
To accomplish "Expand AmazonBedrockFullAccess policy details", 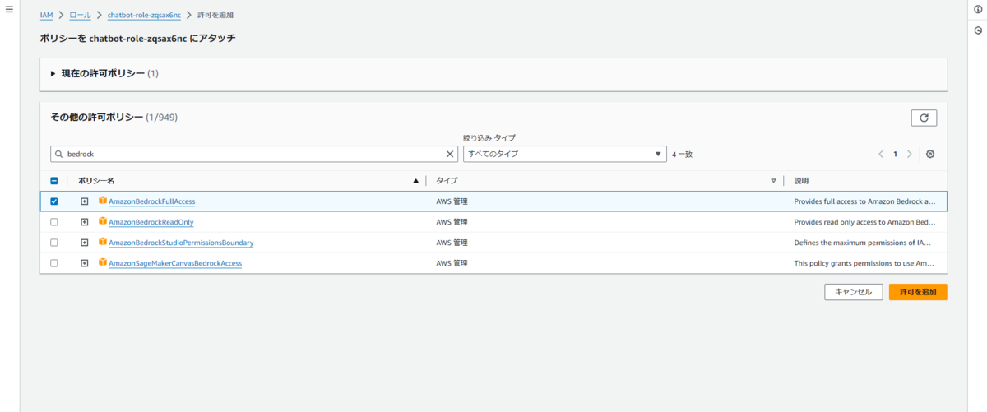I will pos(84,201).
